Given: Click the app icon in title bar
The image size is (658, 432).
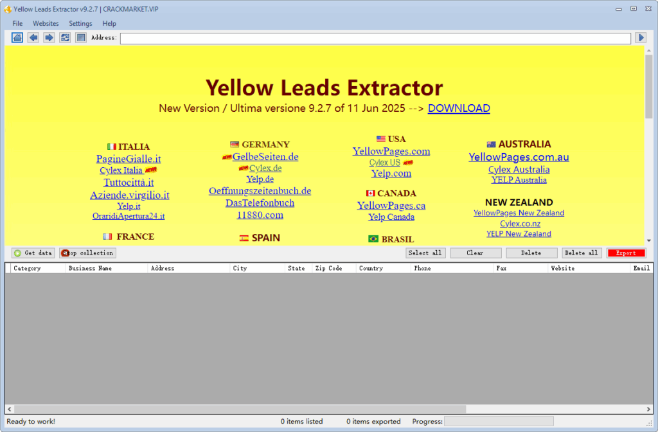Looking at the screenshot, I should click(x=8, y=9).
